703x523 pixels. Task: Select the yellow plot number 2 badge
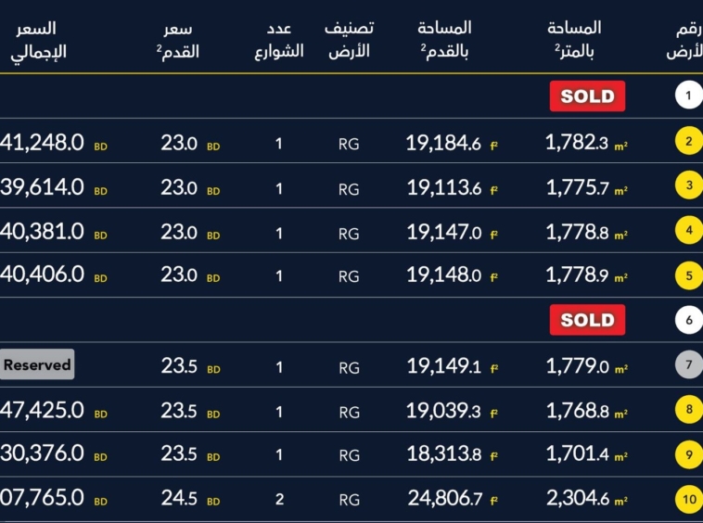tap(689, 142)
